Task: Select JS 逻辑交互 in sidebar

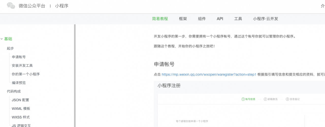Action: [22, 125]
